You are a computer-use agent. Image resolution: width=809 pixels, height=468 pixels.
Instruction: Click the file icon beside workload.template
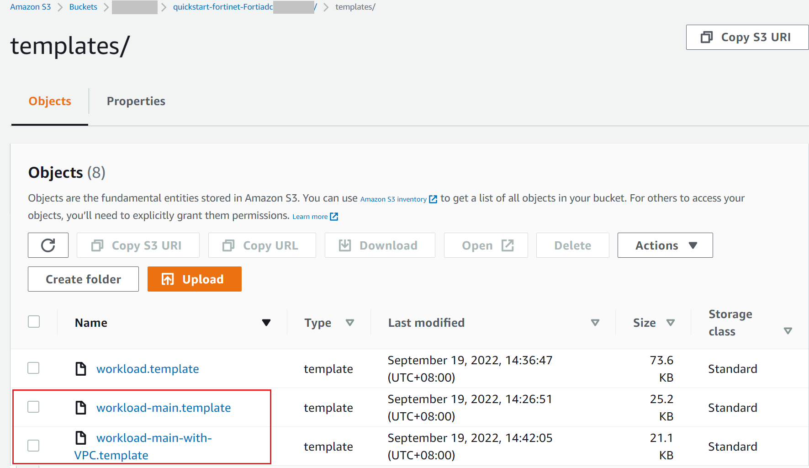click(x=81, y=369)
